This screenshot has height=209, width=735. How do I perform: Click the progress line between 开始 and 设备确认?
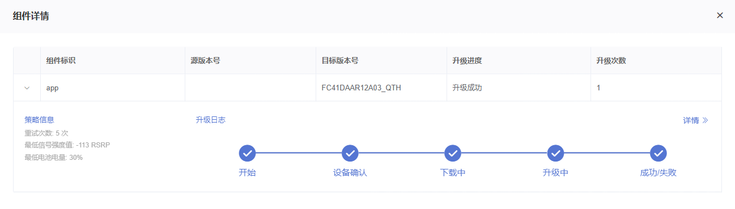point(299,153)
